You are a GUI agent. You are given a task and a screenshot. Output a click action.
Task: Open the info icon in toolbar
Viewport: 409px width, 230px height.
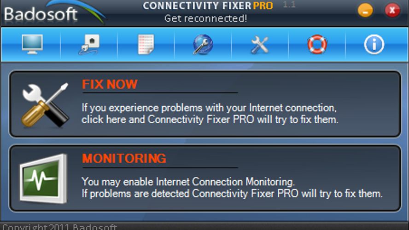374,45
